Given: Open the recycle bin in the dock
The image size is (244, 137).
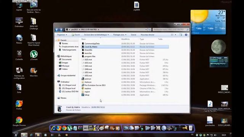Looking at the screenshot, I should pos(191,128).
